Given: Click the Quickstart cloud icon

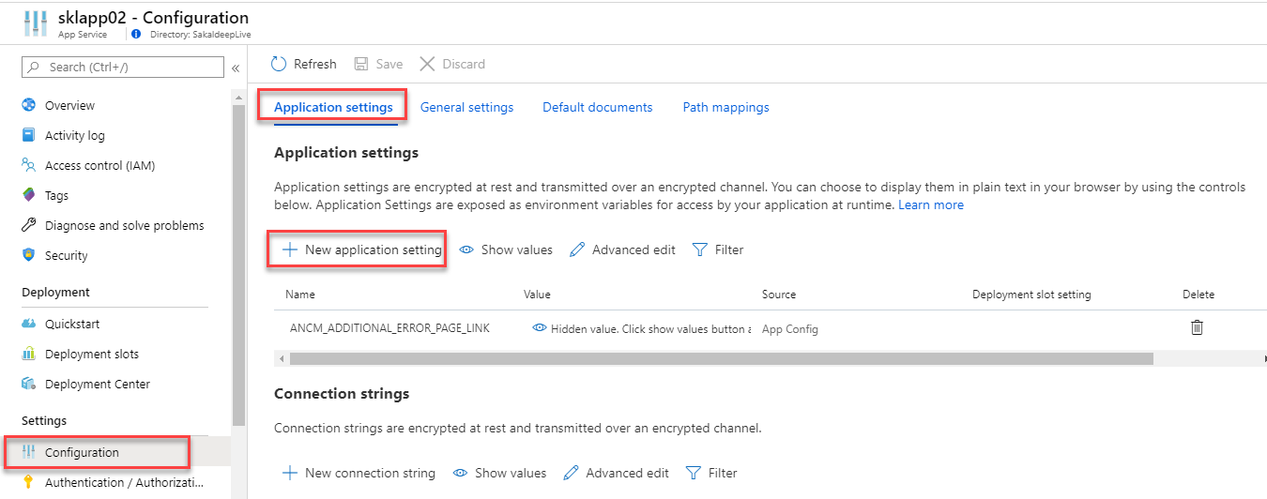Looking at the screenshot, I should tap(29, 324).
